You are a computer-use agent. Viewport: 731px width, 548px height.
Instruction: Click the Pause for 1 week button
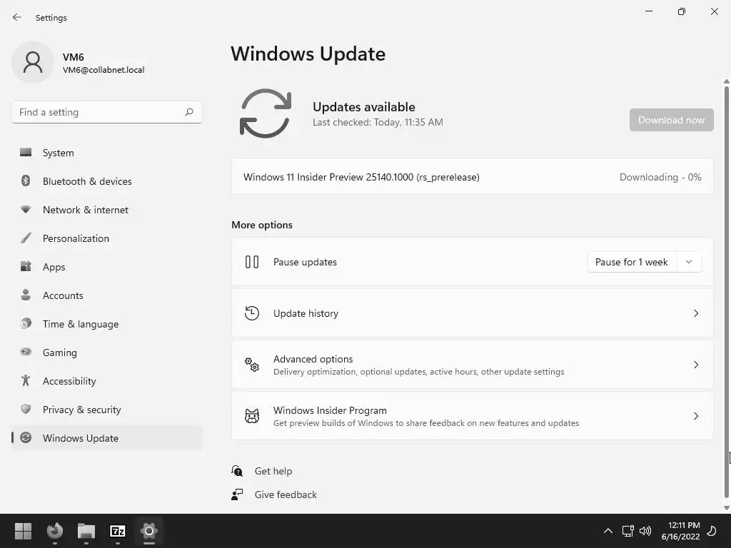point(632,262)
